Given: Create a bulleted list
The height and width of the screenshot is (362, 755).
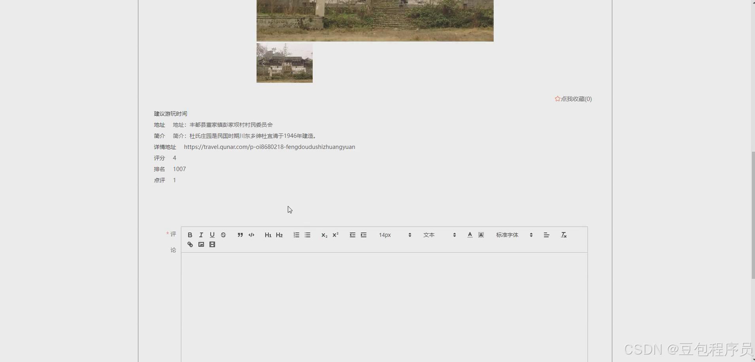Looking at the screenshot, I should (307, 235).
